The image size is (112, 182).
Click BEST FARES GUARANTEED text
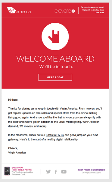click(x=92, y=170)
